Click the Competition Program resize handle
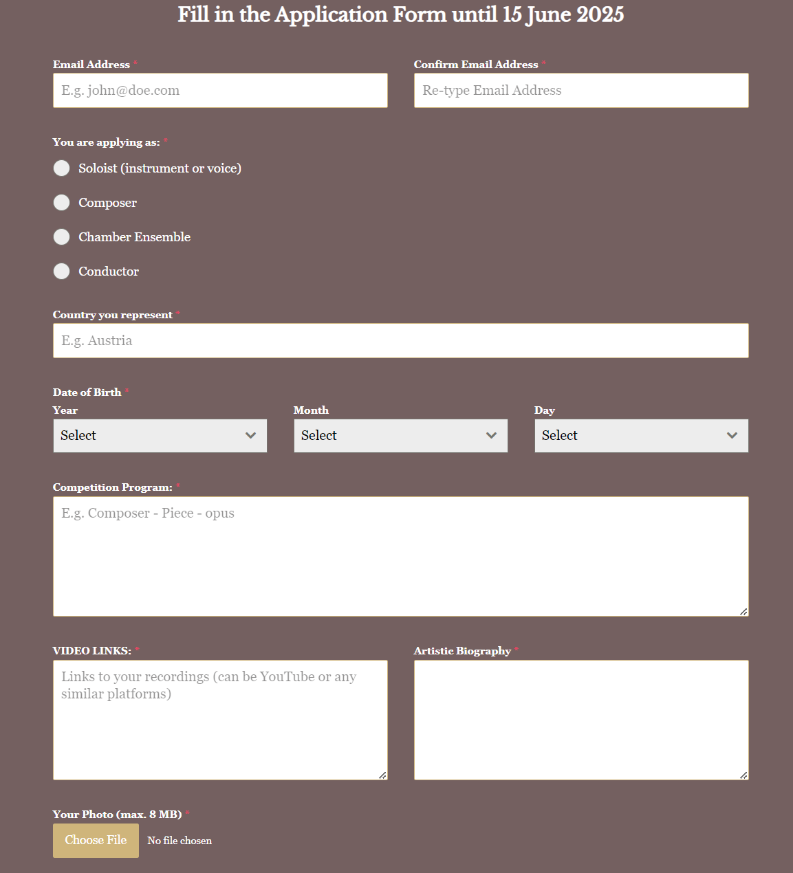793x873 pixels. (x=743, y=611)
